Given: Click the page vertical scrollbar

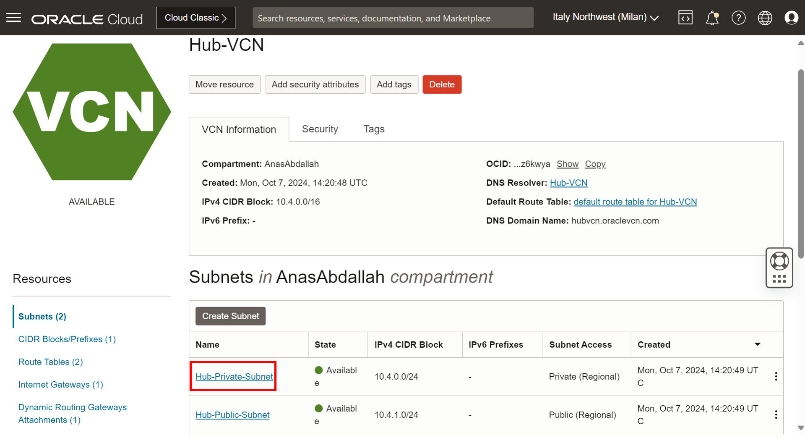Looking at the screenshot, I should pos(801,165).
